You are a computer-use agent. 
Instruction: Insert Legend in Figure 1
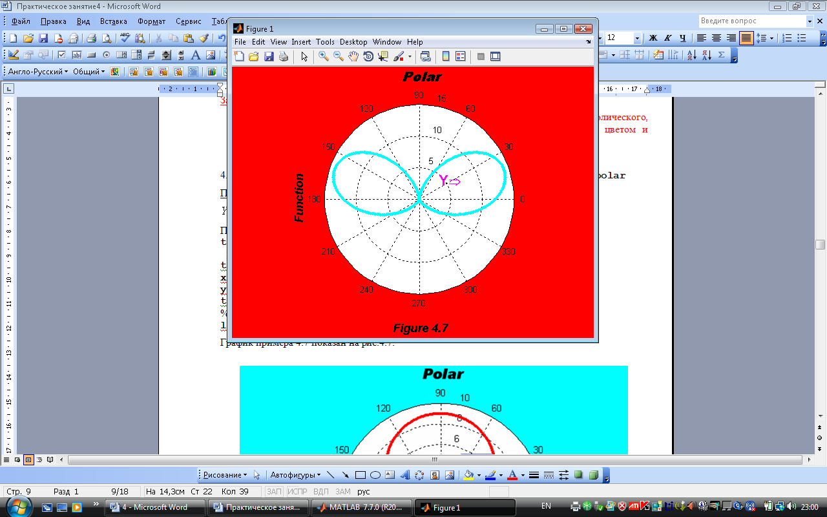pyautogui.click(x=461, y=57)
